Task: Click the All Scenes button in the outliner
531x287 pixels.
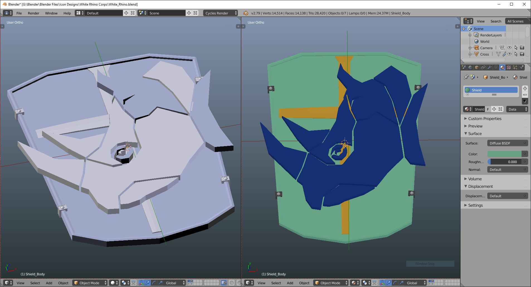Action: point(515,21)
